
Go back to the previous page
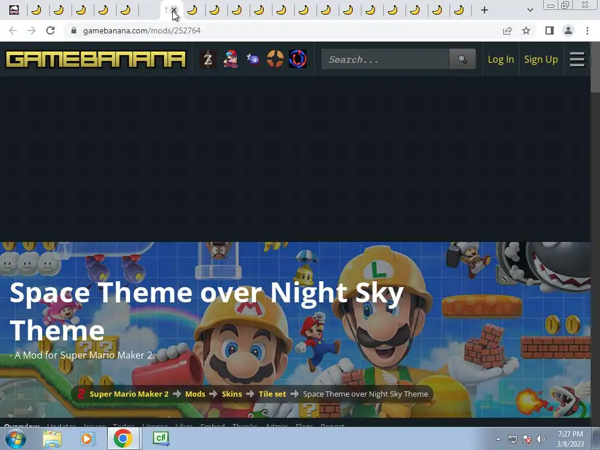(x=13, y=30)
